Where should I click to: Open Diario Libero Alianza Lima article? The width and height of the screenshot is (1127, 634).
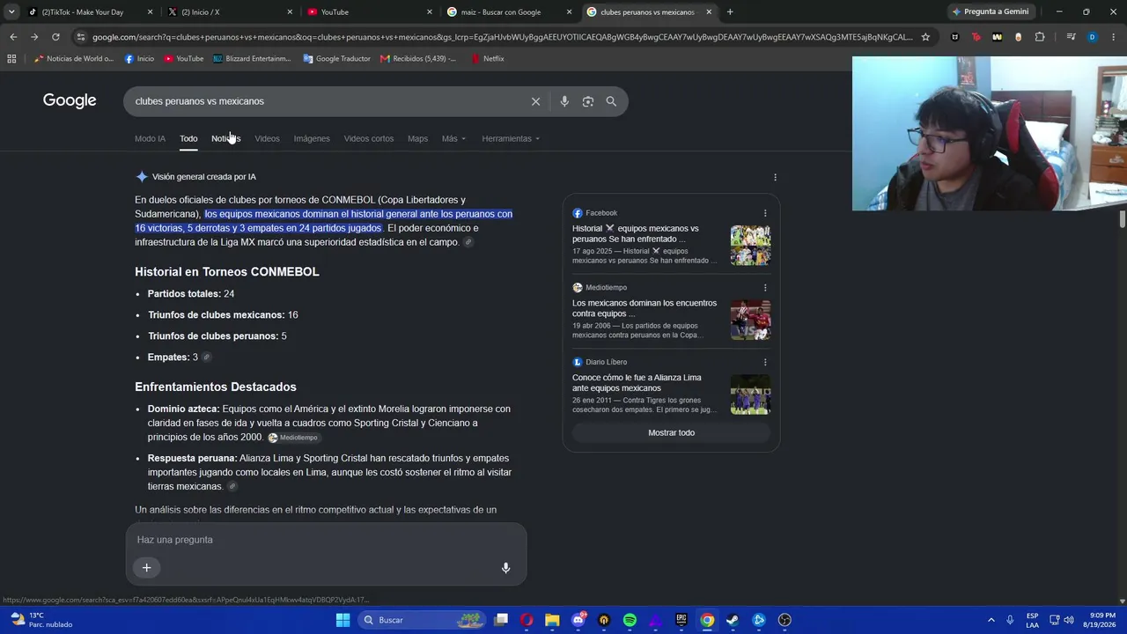click(x=637, y=383)
